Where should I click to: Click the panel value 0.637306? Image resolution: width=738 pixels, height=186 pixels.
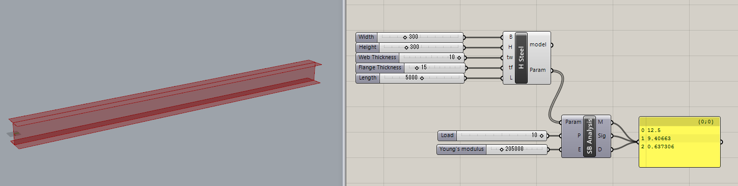pos(661,146)
